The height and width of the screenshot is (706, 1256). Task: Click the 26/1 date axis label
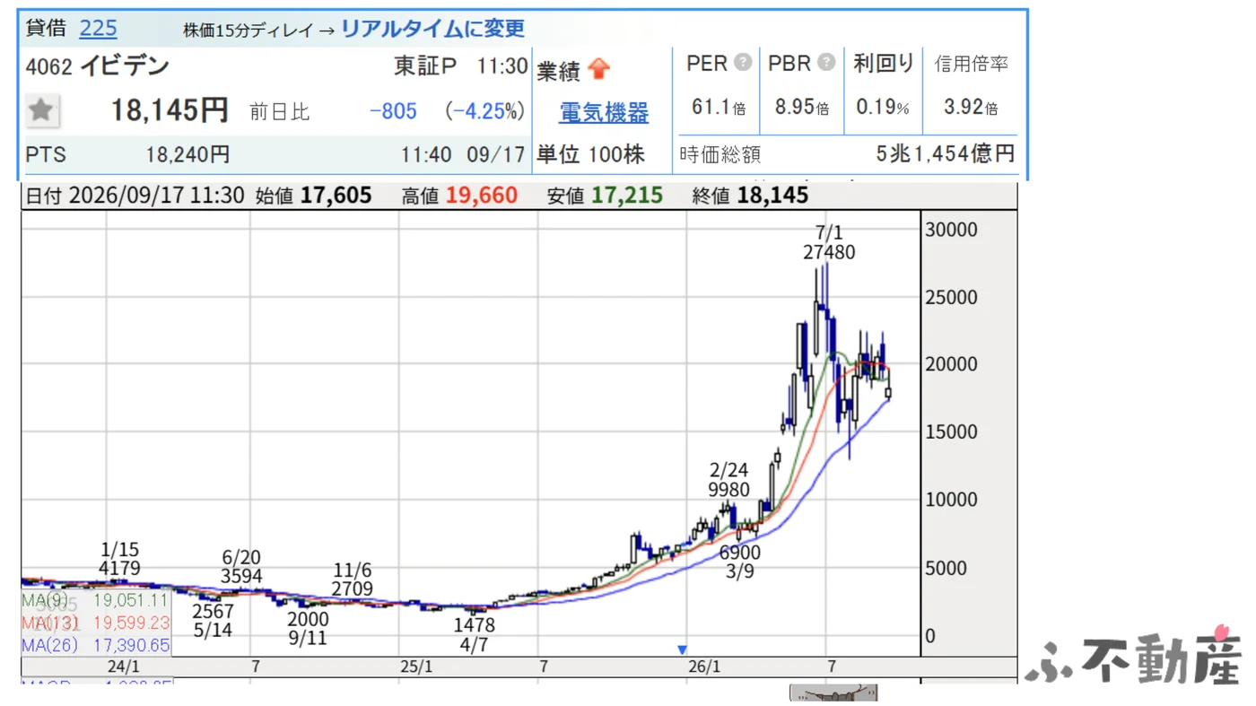(704, 667)
